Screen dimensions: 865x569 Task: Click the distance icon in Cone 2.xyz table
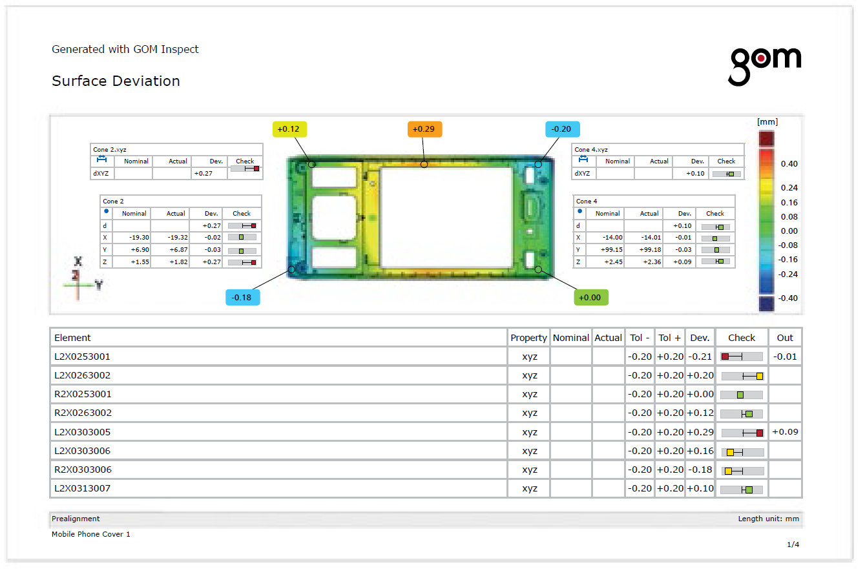(x=101, y=160)
